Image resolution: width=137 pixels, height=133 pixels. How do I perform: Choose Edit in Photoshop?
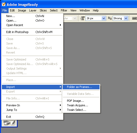(32, 32)
